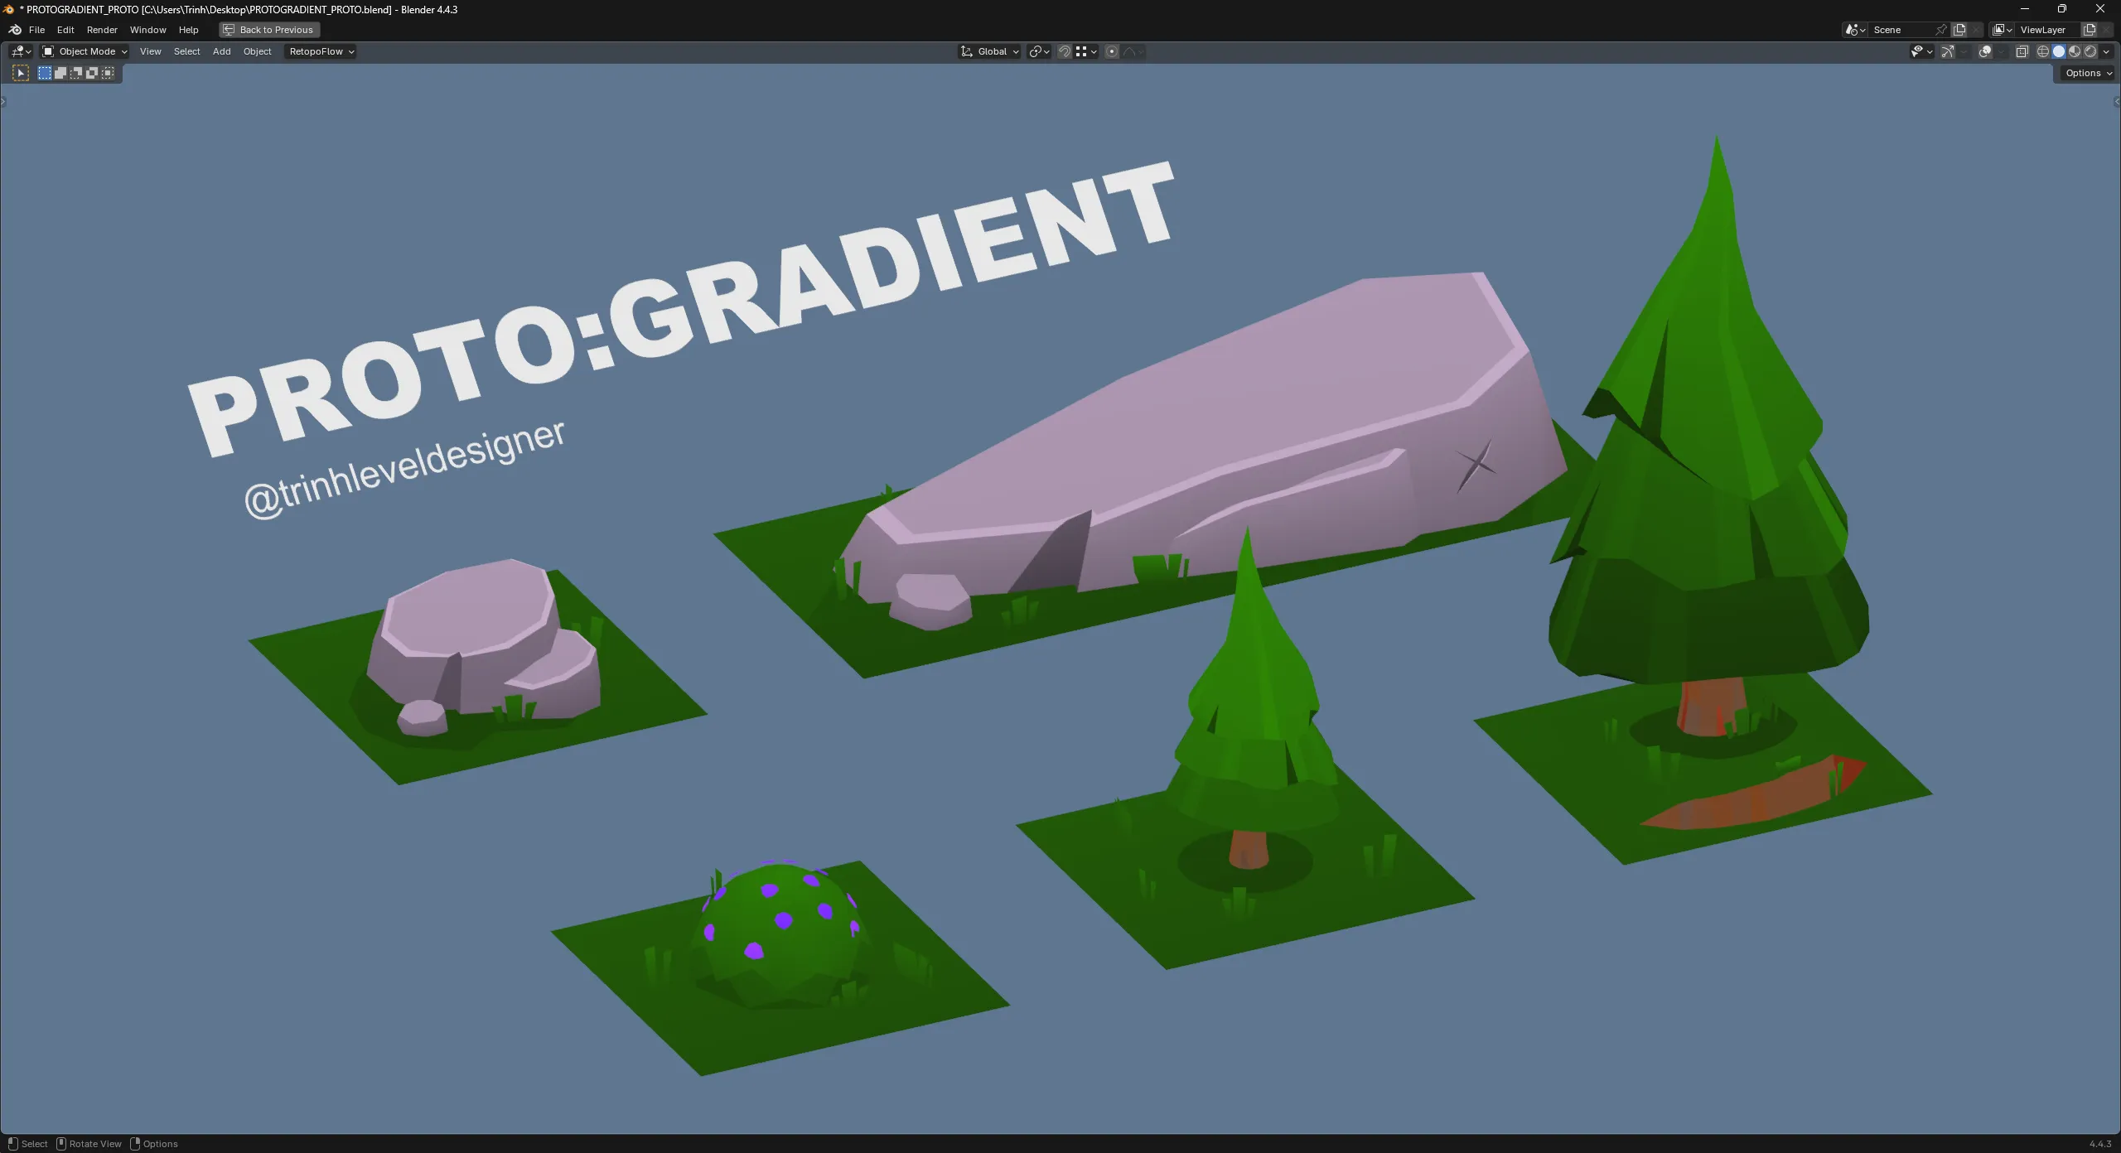
Task: Open the Object Mode dropdown
Action: [x=85, y=51]
